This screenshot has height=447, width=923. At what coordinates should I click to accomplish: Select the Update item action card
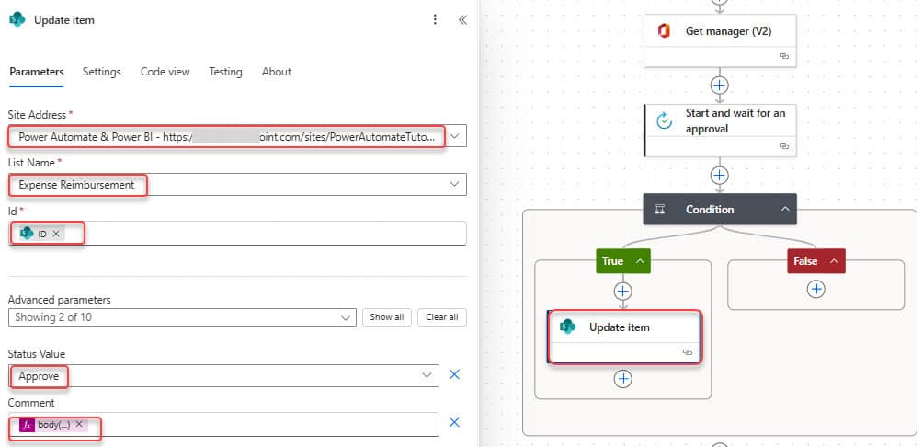click(x=624, y=337)
